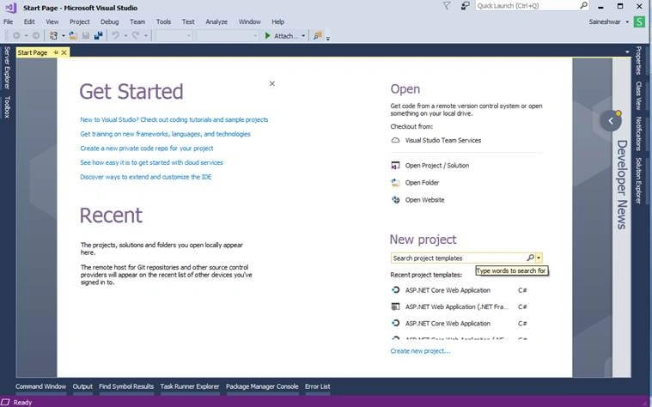Open the File menu
The image size is (652, 407).
coord(9,21)
